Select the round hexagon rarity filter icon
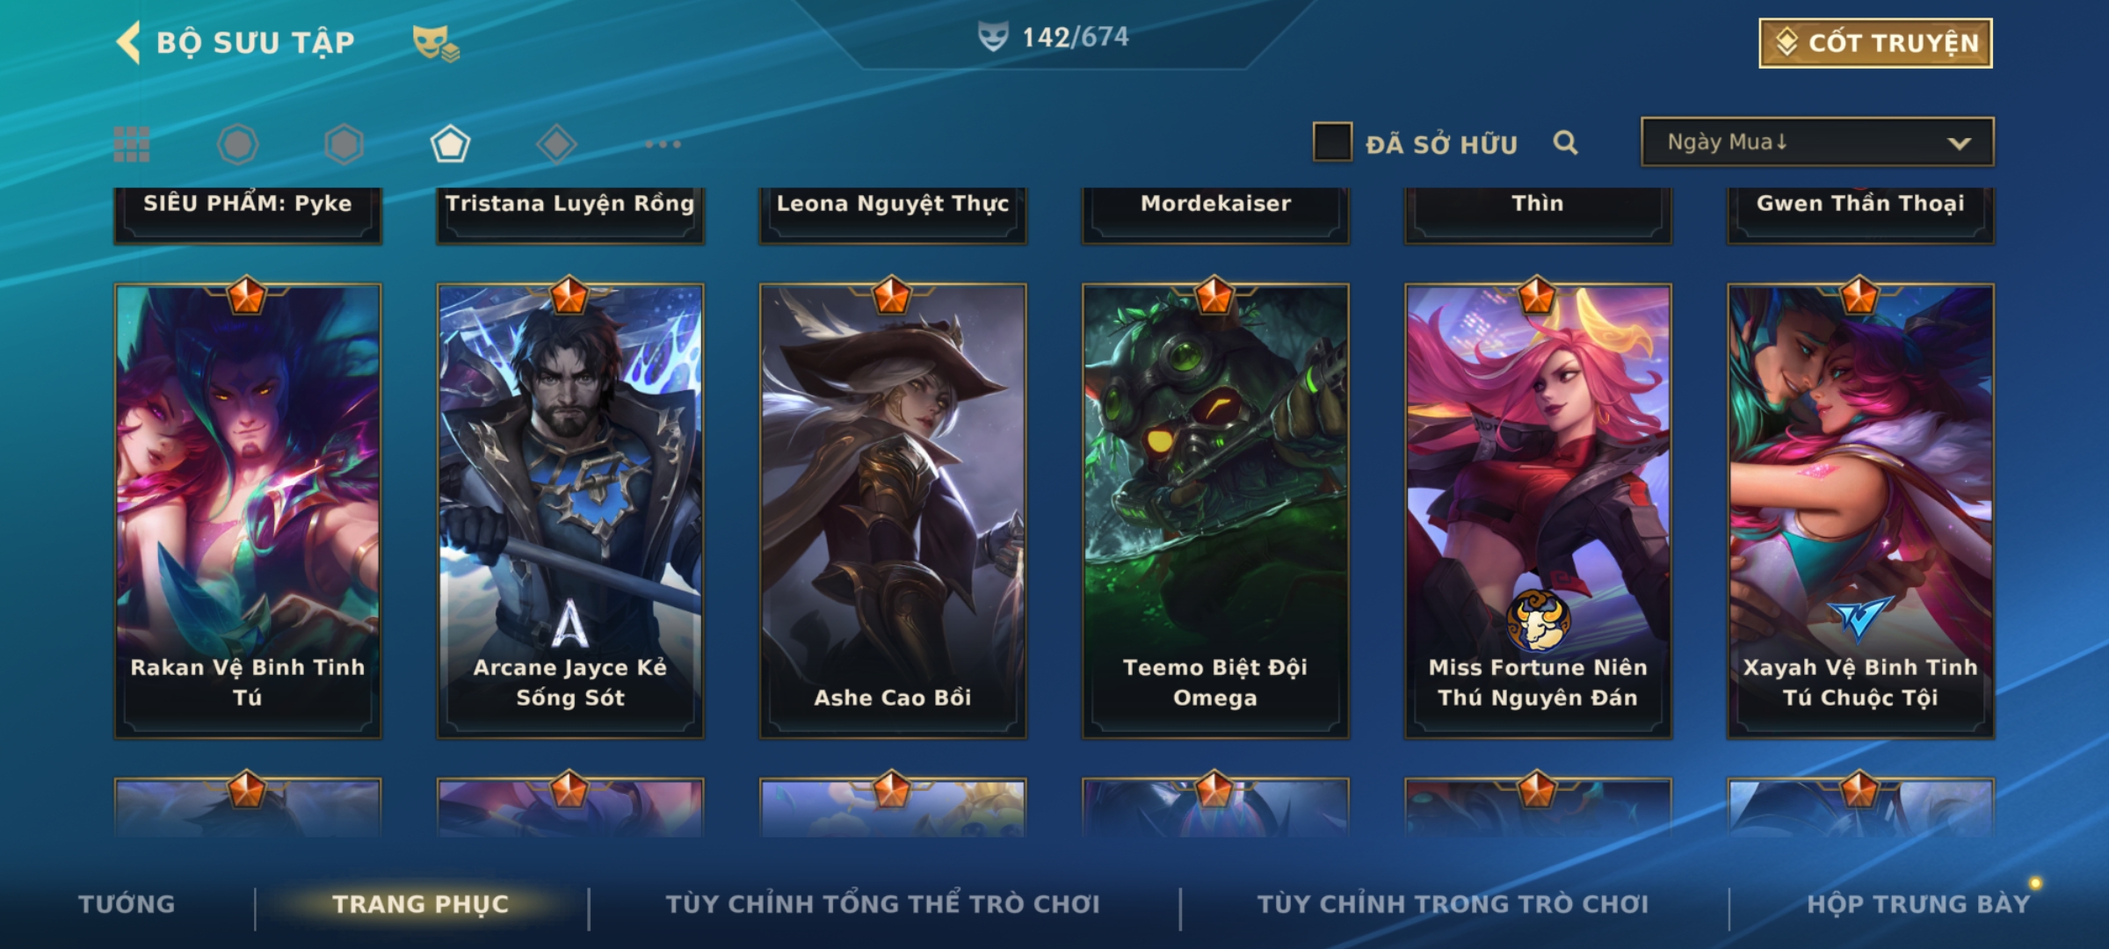Screen dimensions: 2109x949 pyautogui.click(x=237, y=144)
